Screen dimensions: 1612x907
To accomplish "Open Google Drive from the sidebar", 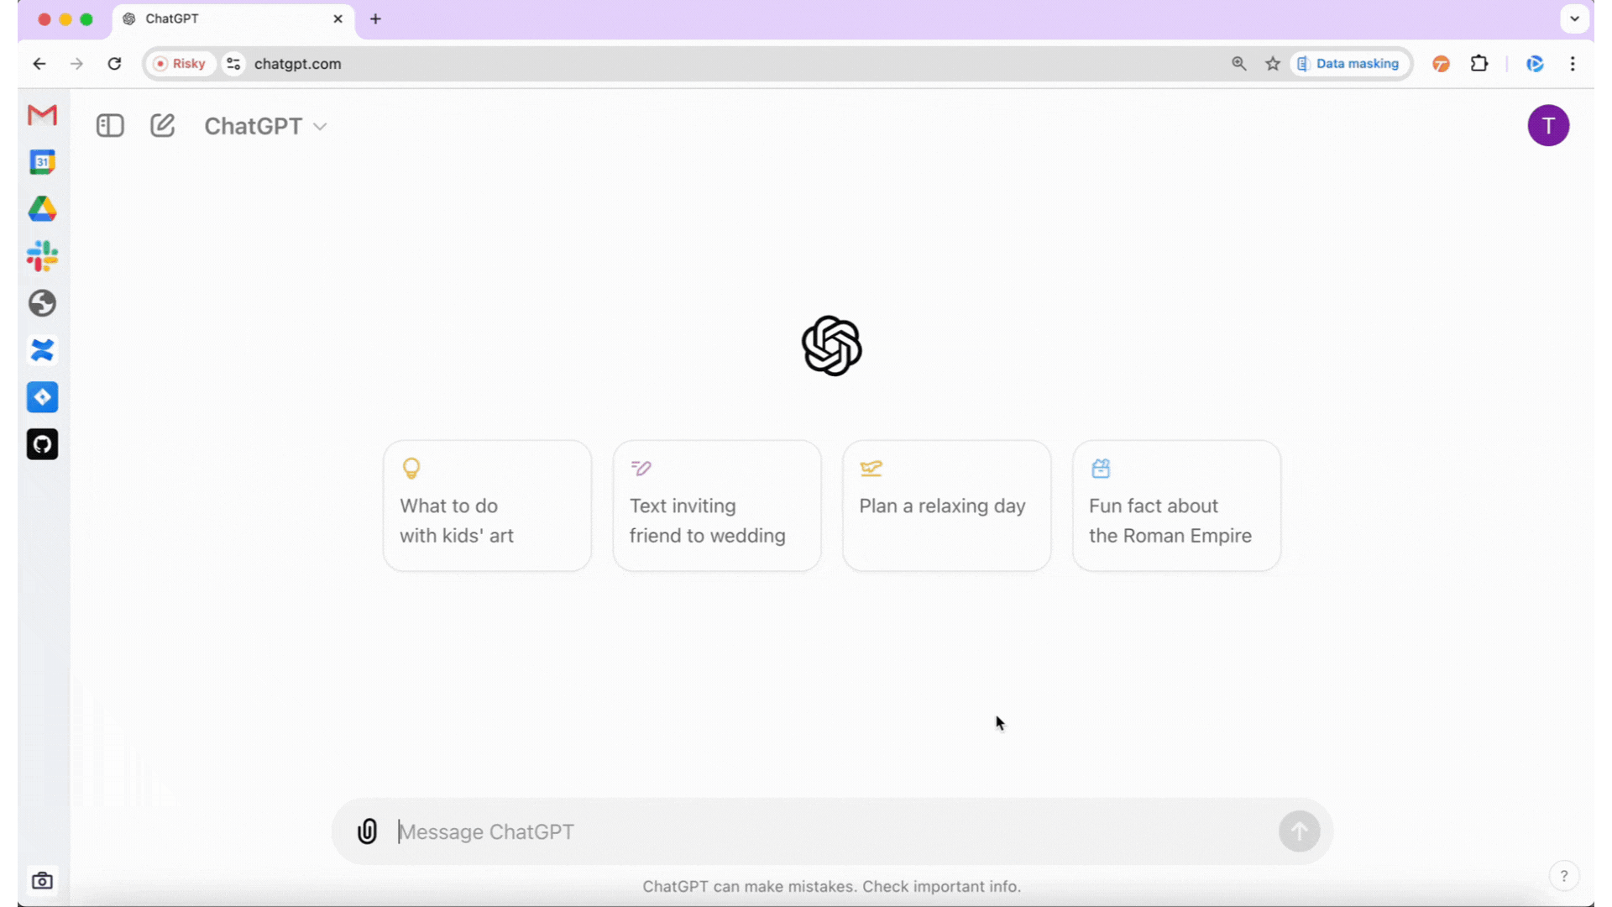I will pyautogui.click(x=42, y=209).
